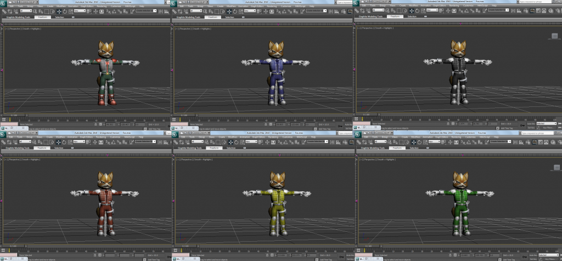This screenshot has height=261, width=562.
Task: Rectangular Selection Region icon, green-red suit window
Action: [x=47, y=11]
